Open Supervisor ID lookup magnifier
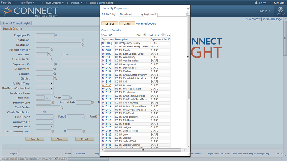Image resolution: width=287 pixels, height=161 pixels. [56, 64]
